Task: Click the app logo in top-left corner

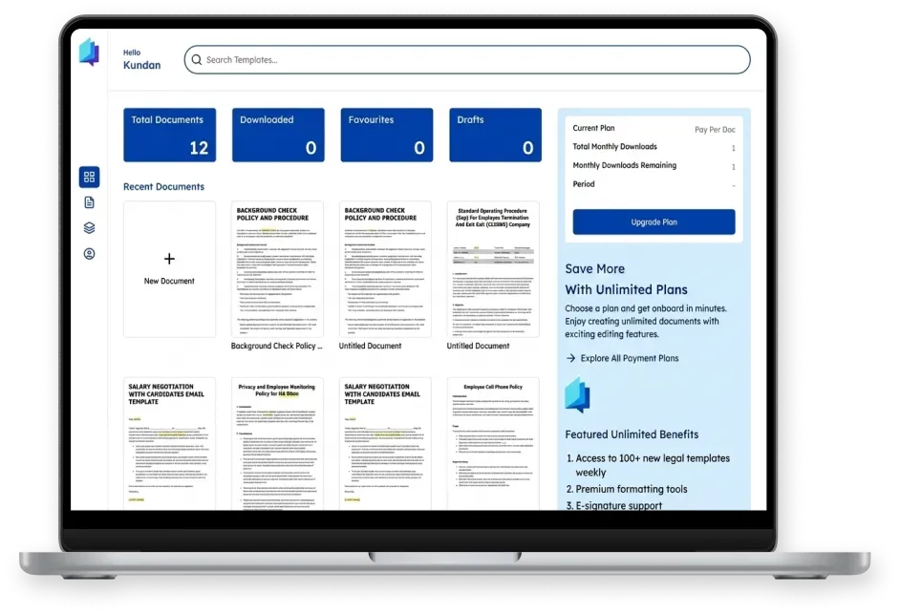Action: [89, 53]
